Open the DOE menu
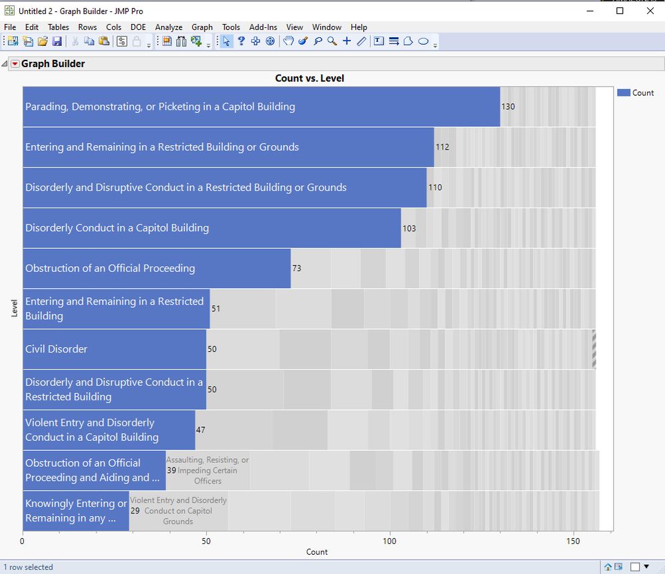 tap(138, 27)
